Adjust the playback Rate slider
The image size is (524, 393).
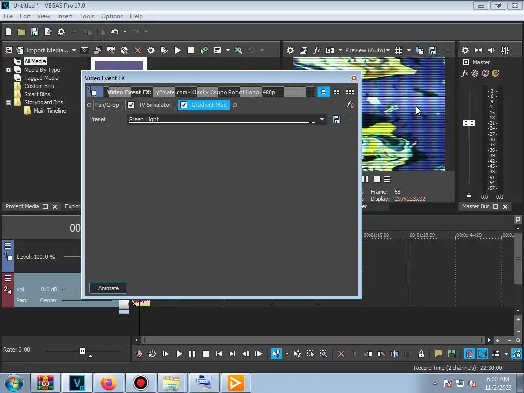pyautogui.click(x=82, y=351)
